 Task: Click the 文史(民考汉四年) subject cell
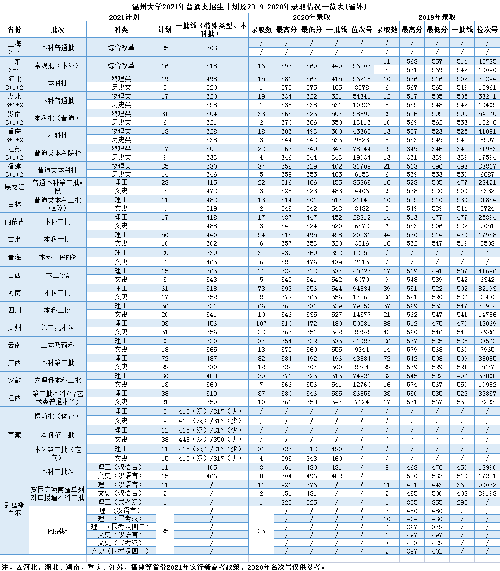[121, 551]
